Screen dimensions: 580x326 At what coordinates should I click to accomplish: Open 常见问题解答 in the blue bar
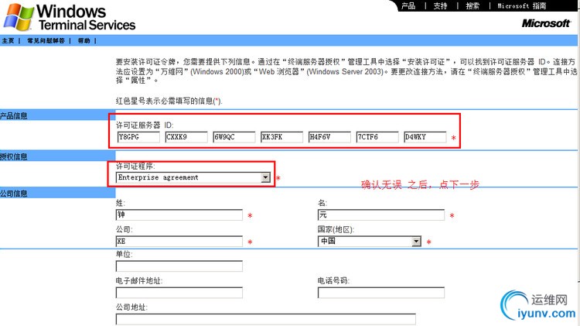tap(46, 41)
